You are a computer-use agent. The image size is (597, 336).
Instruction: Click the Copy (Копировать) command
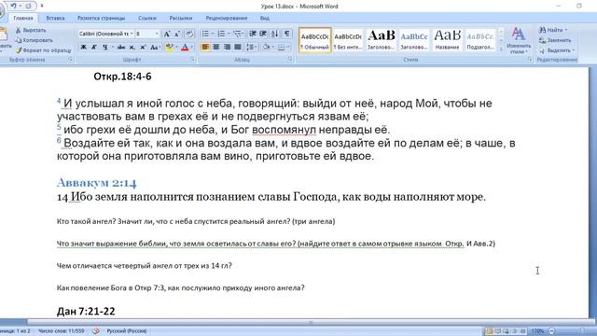point(34,40)
